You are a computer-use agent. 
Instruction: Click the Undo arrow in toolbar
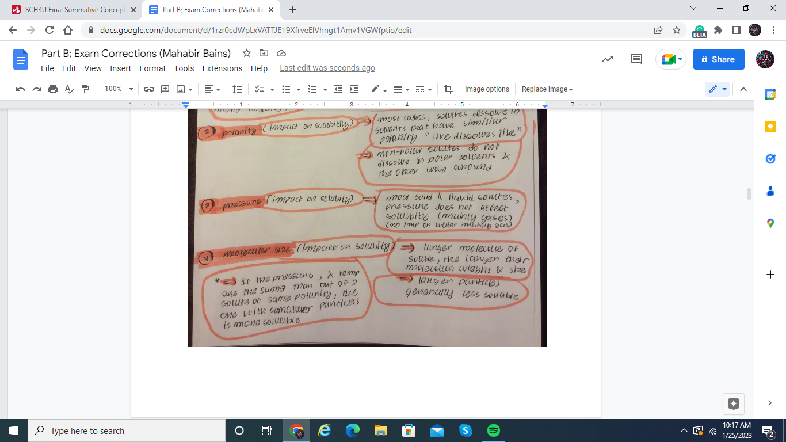point(21,89)
